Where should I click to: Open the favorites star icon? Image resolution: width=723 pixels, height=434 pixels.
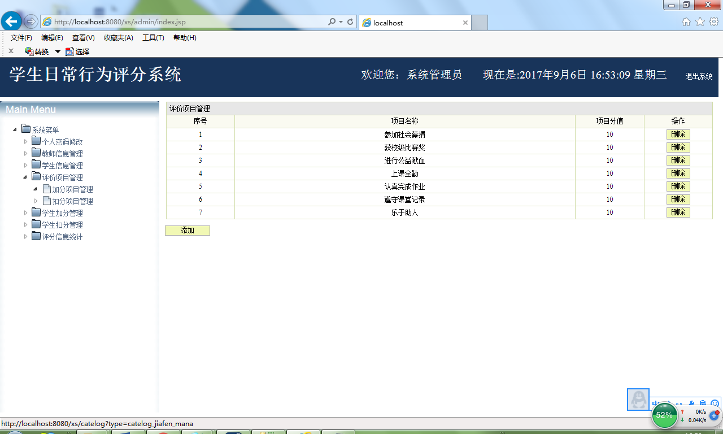[x=700, y=22]
